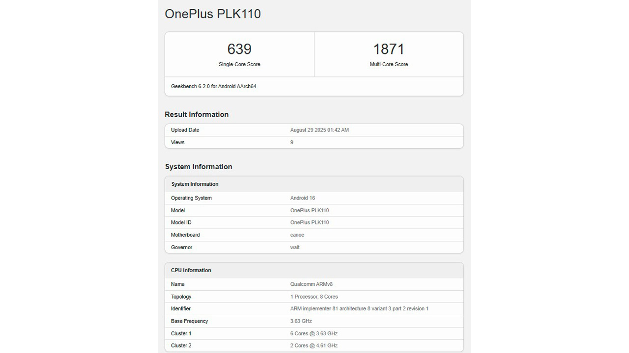
Task: Click the Qualcomm ARMv8 CPU name
Action: tap(311, 284)
